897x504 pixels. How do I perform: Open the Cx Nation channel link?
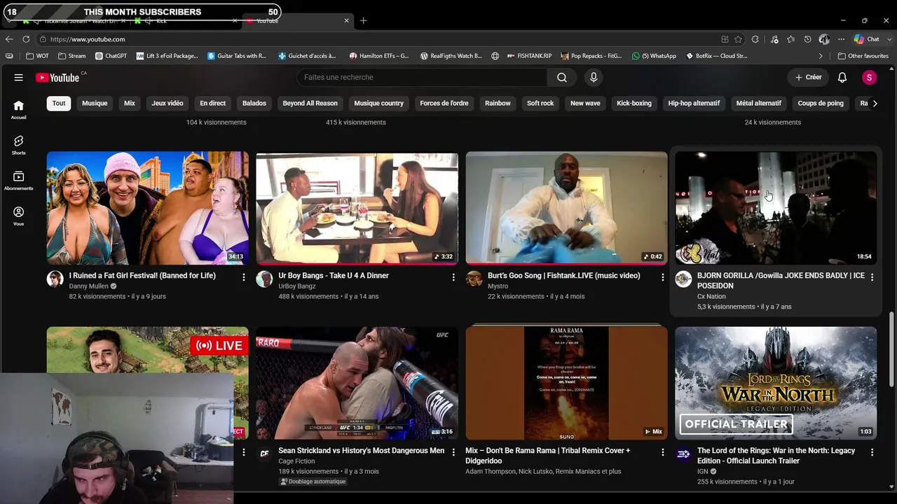(711, 297)
